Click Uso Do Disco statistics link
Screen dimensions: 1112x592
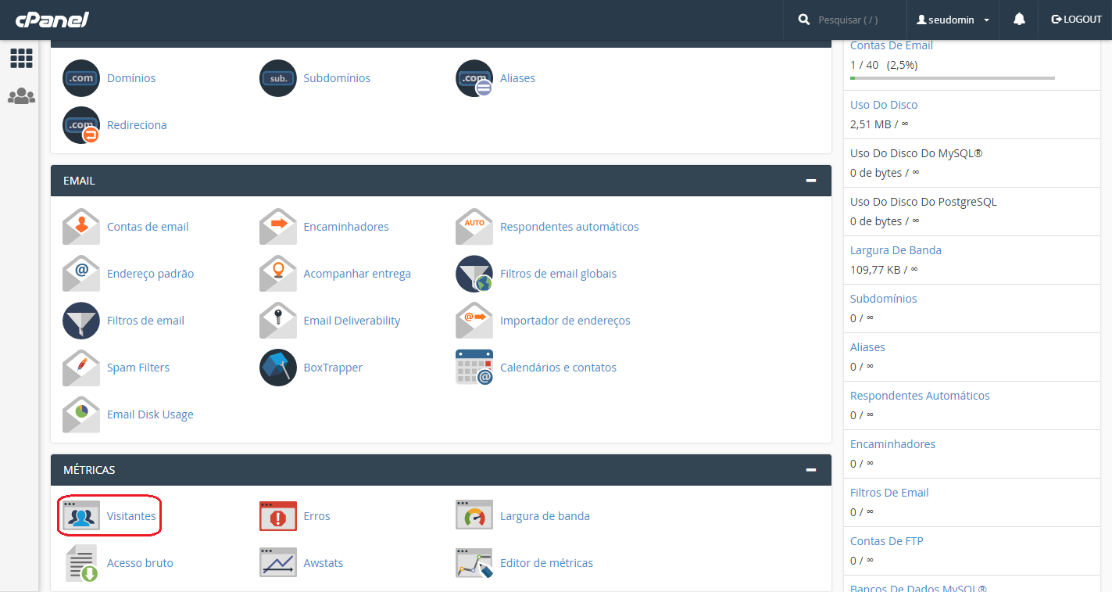click(884, 105)
